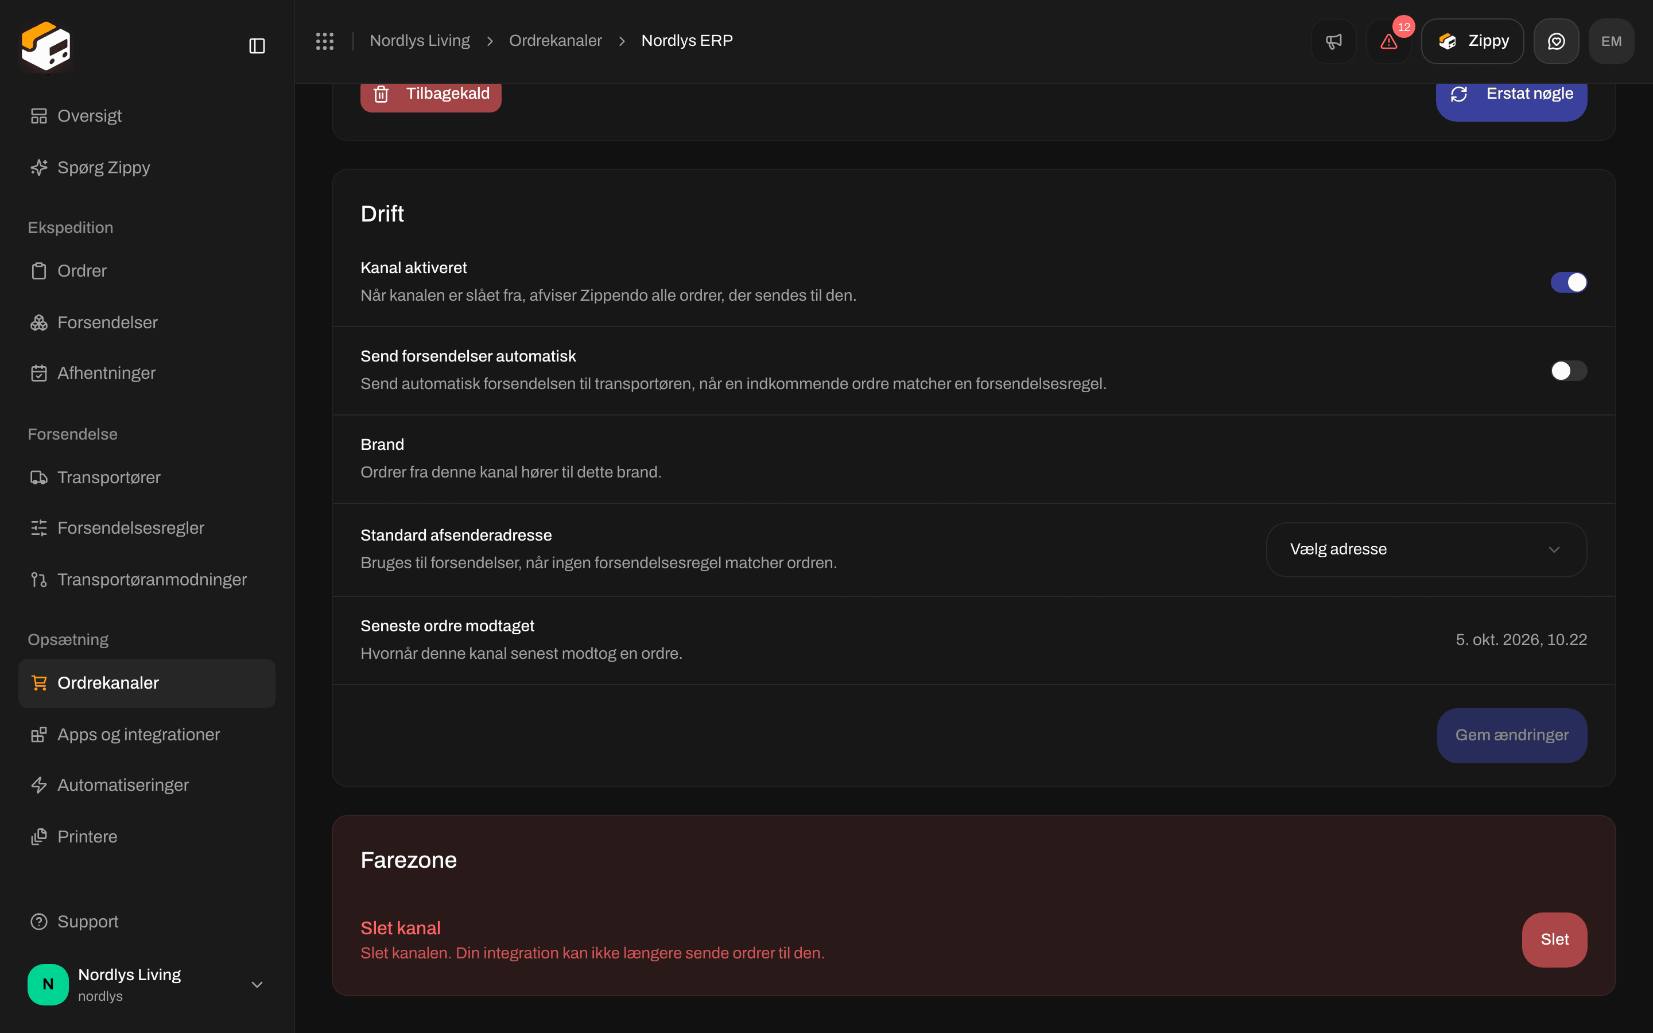The height and width of the screenshot is (1033, 1653).
Task: Click the Nordlys ERP breadcrumb
Action: [x=687, y=41]
